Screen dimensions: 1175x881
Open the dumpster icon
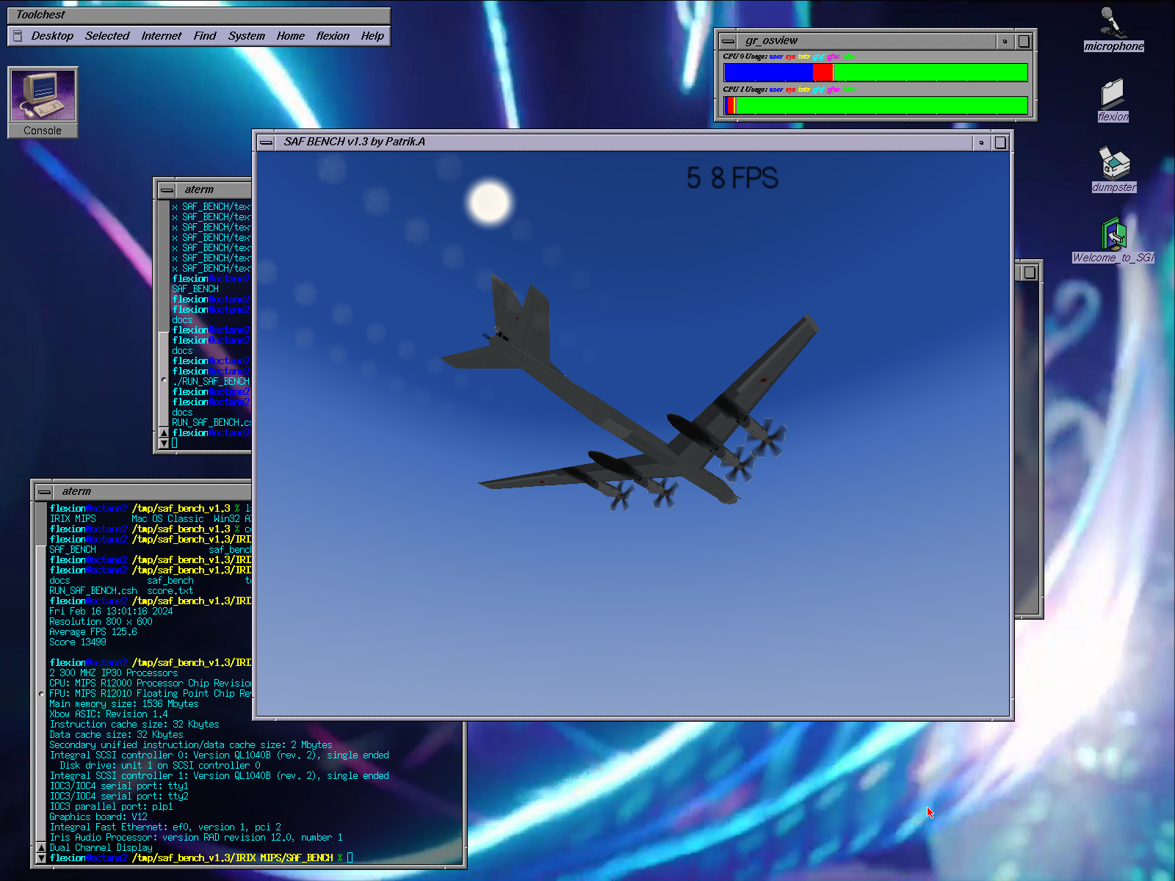(1113, 163)
